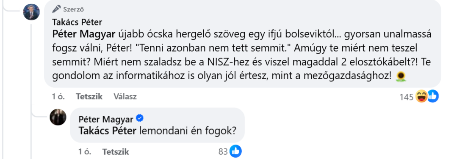The image size is (454, 159).
Task: Like Takács Péter's comment with Tetszik
Action: [89, 96]
